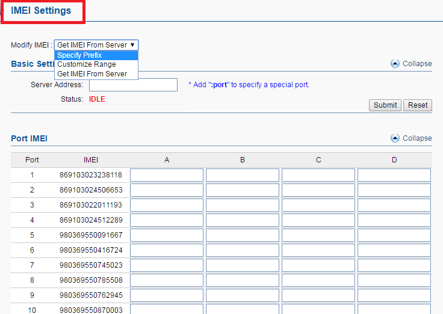
Task: Click port 3 column A input
Action: (167, 205)
